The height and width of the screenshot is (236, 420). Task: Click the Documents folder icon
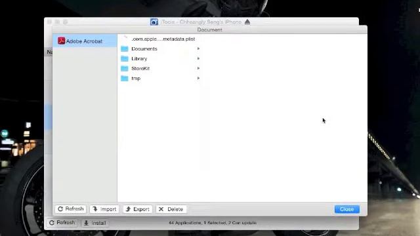coord(125,49)
